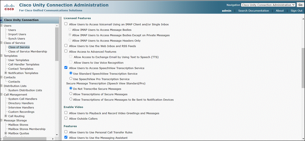Collapse the Class of Service node
Image resolution: width=305 pixels, height=141 pixels.
pyautogui.click(x=1, y=43)
